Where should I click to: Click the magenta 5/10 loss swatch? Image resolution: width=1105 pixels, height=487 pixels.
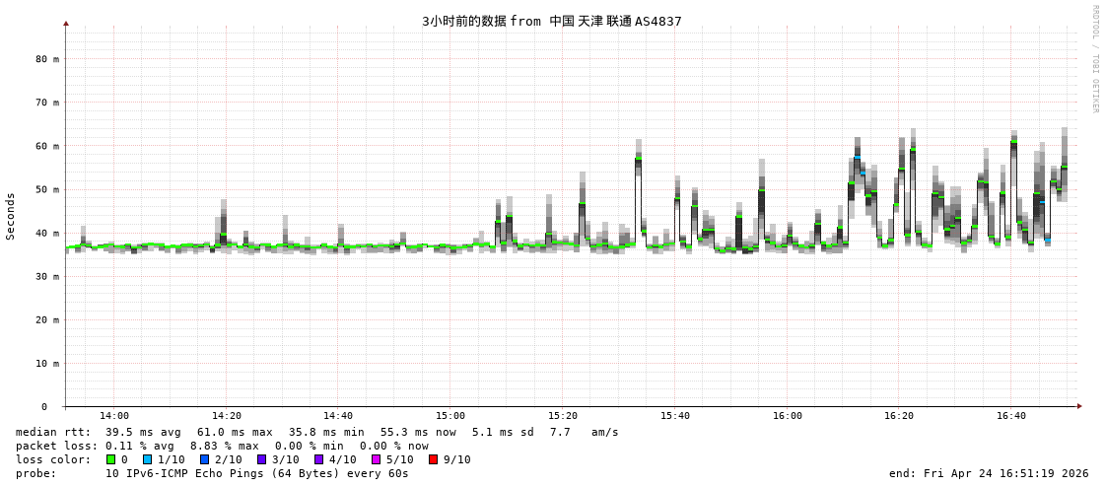coord(376,459)
